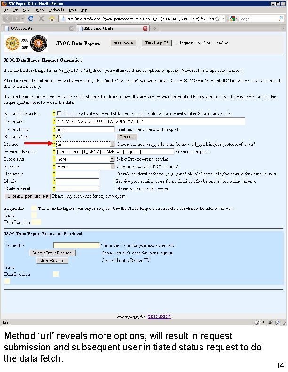Click the Google search box
This screenshot has width=288, height=372.
(258, 19)
